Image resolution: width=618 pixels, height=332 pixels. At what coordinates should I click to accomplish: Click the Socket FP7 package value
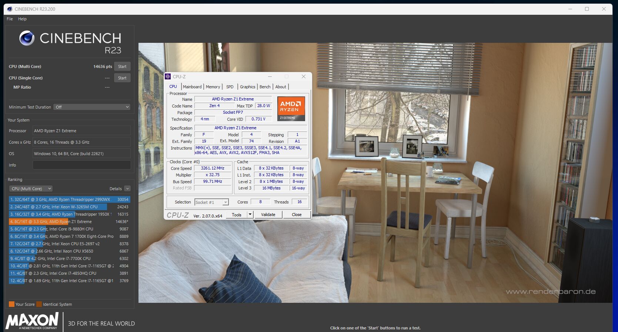[233, 112]
